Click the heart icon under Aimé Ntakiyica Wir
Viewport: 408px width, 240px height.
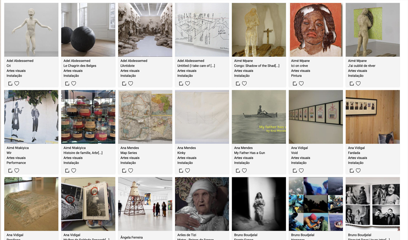point(17,170)
